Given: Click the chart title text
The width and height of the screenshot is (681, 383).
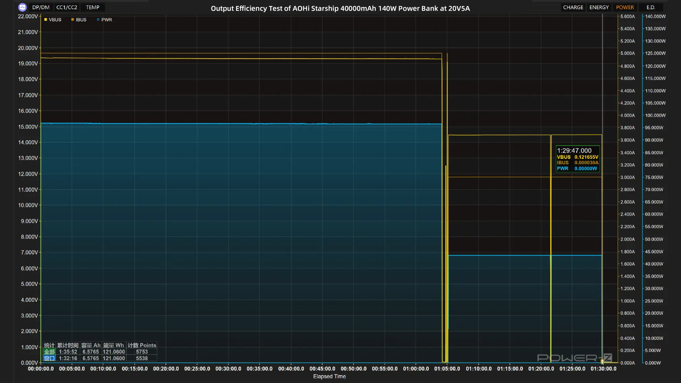Looking at the screenshot, I should point(340,9).
